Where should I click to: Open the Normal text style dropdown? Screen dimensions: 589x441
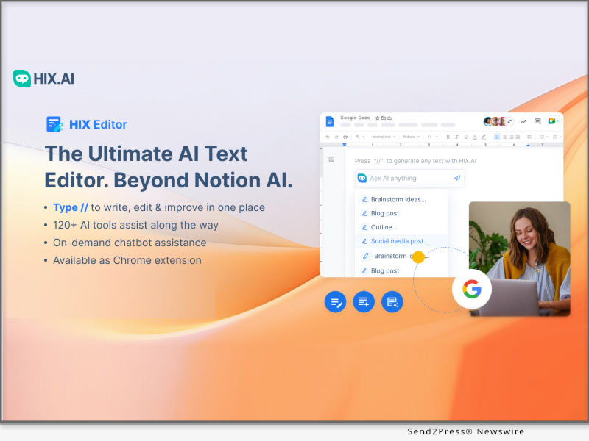[384, 137]
